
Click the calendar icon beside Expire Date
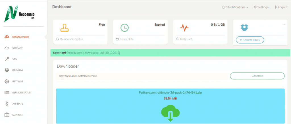click(117, 39)
